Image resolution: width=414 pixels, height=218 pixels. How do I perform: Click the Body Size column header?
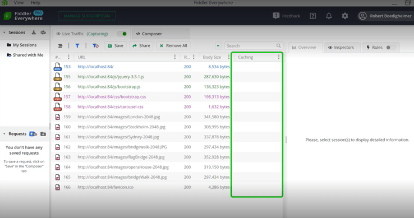click(x=211, y=57)
